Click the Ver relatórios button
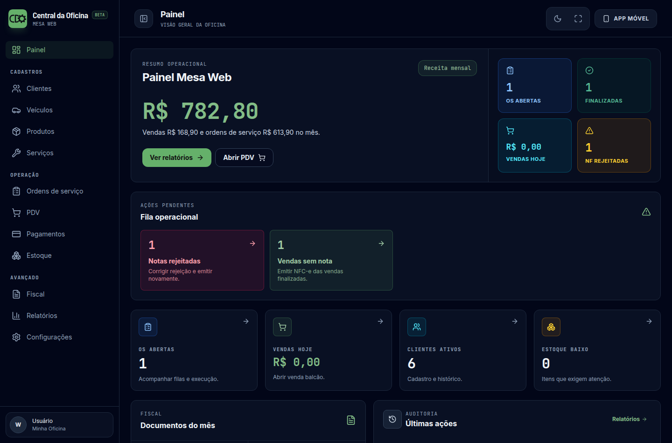672x443 pixels. (x=177, y=158)
